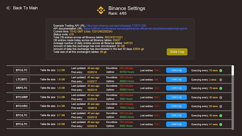This screenshot has width=242, height=136.
Task: Open Loss Log for BTC/LTC 0.7 GB row
Action: [177, 115]
